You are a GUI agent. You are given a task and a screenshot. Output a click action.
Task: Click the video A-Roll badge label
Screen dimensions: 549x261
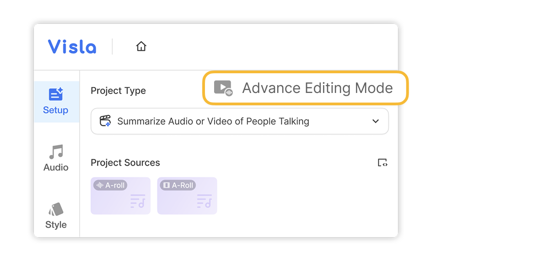coord(178,185)
